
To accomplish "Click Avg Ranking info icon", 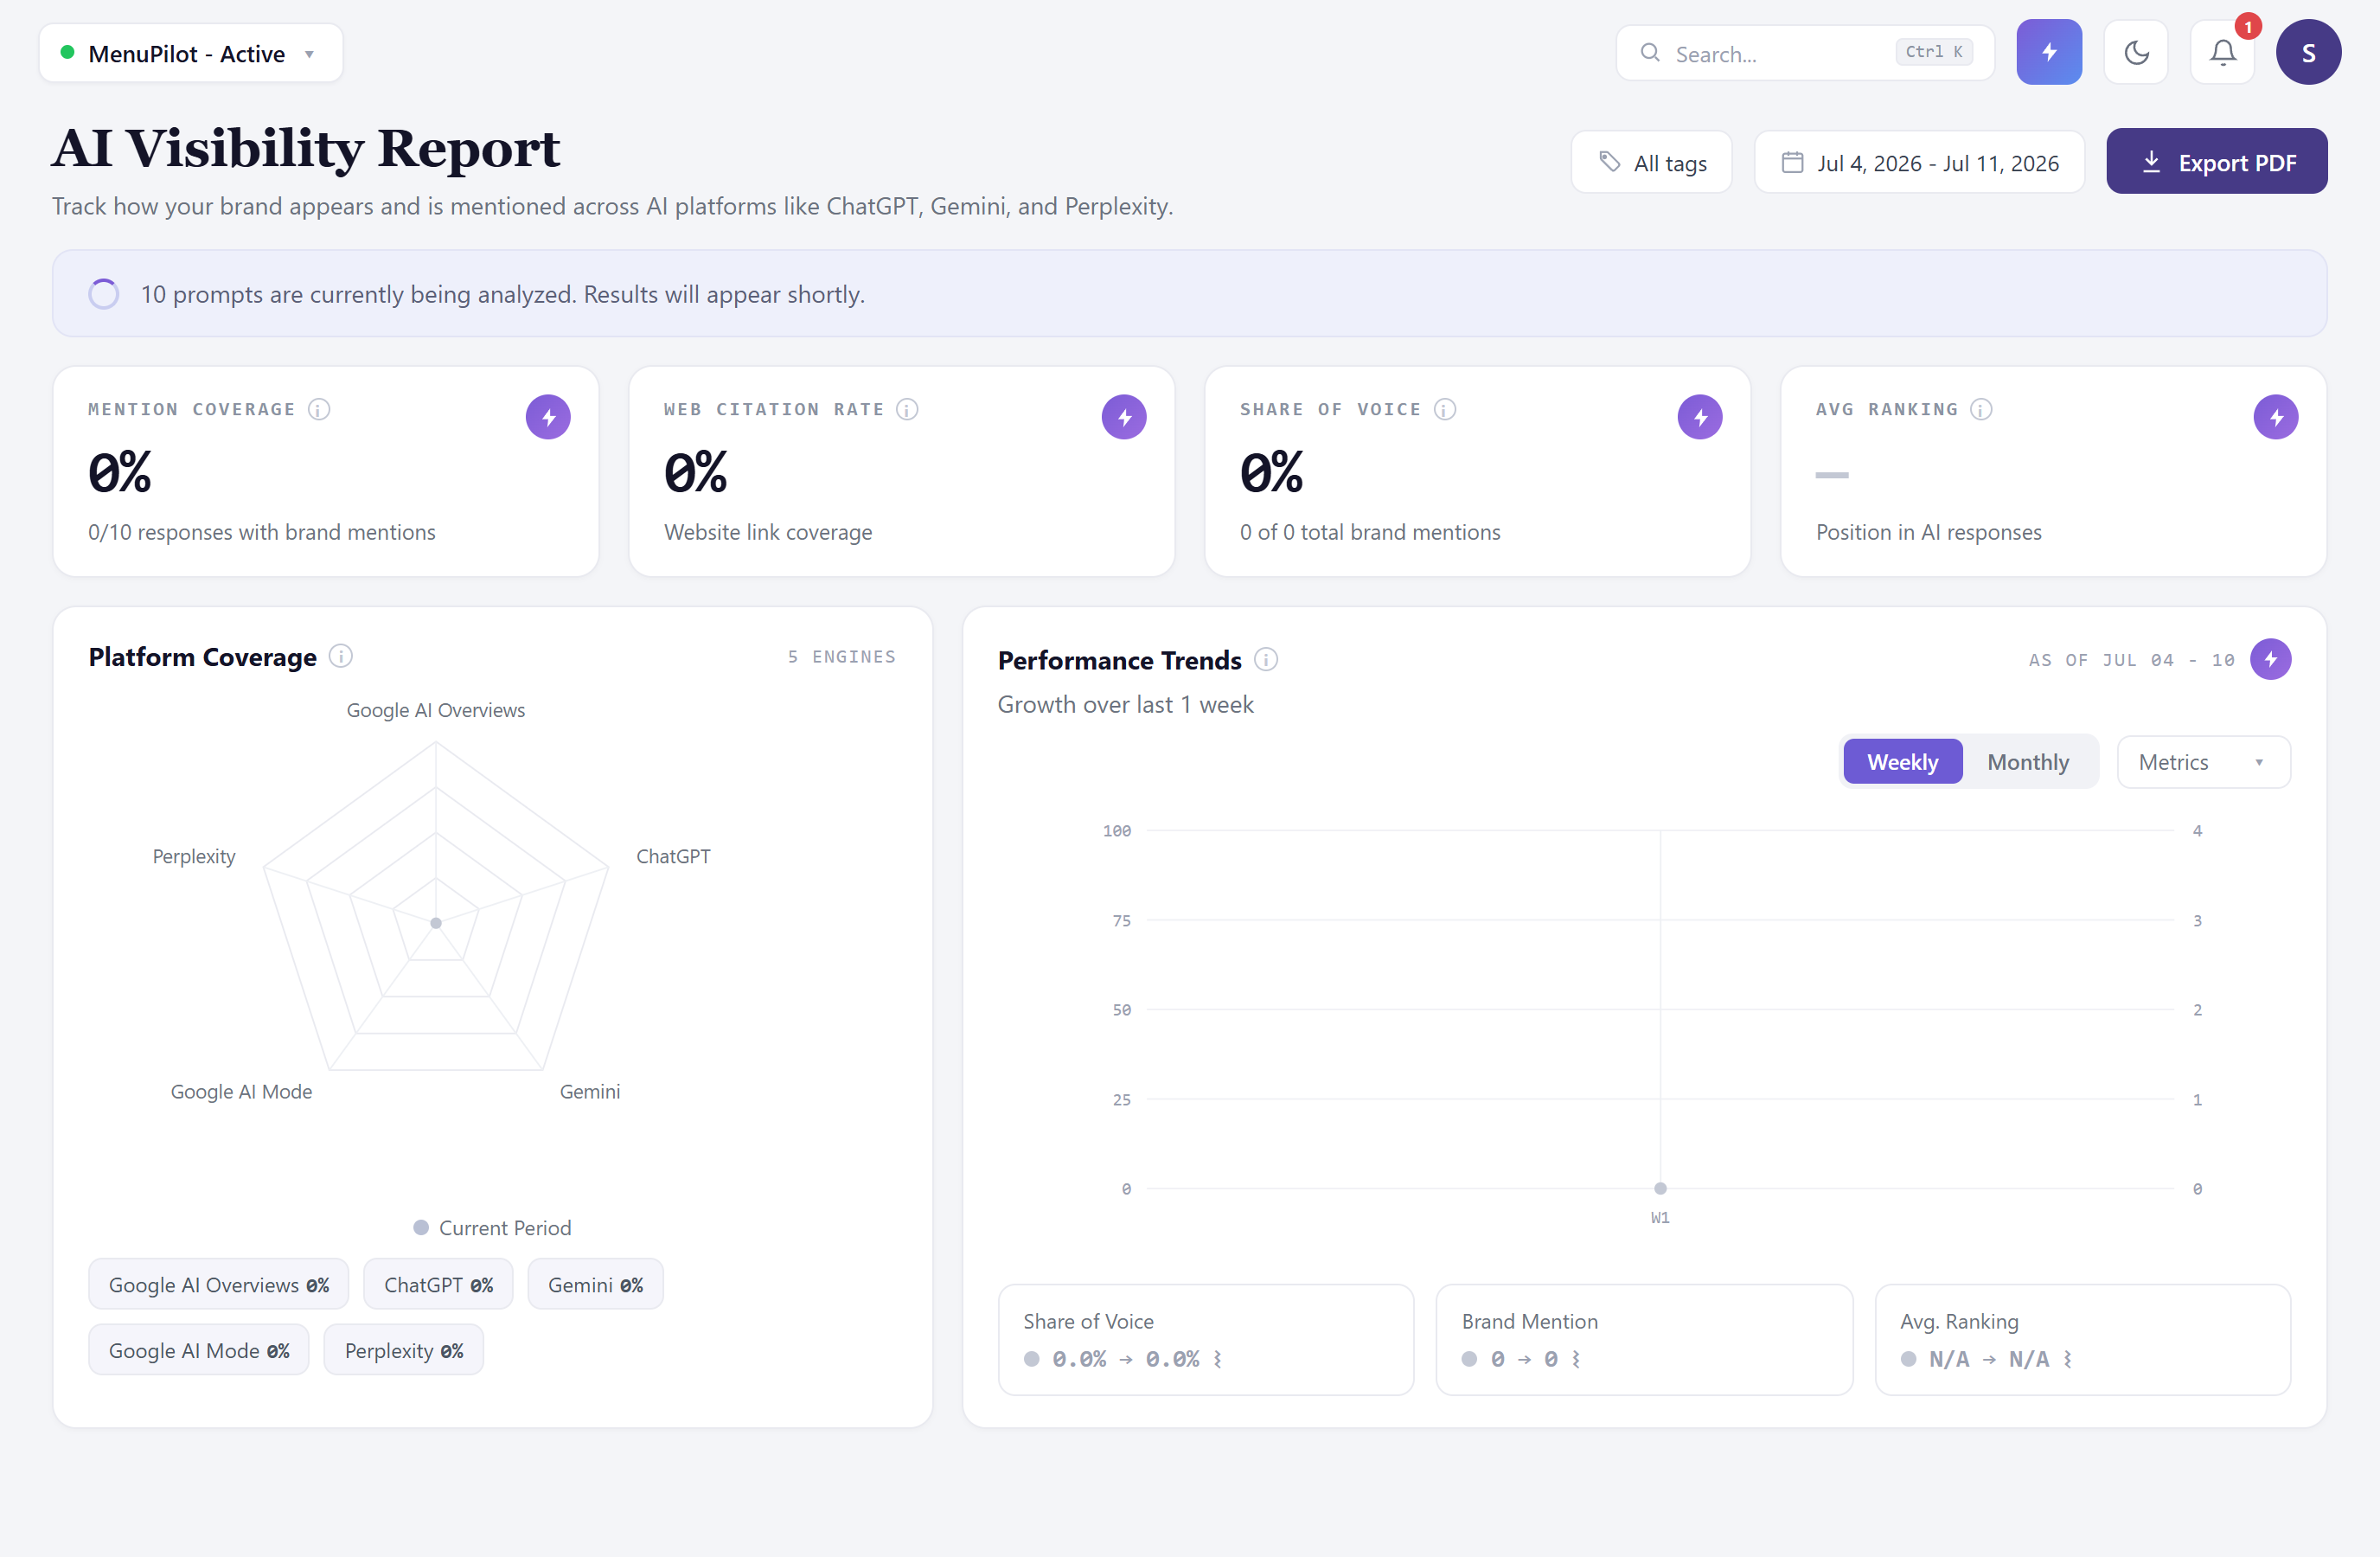I will pos(1981,409).
